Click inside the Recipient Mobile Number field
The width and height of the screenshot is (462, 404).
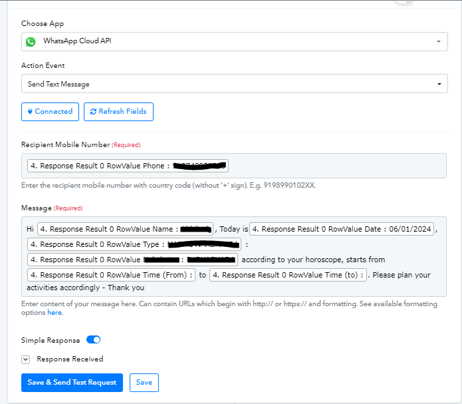click(233, 166)
